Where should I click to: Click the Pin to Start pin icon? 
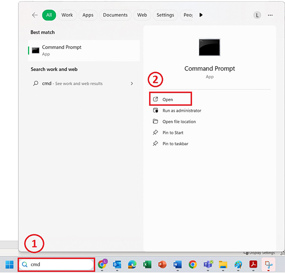pyautogui.click(x=155, y=132)
